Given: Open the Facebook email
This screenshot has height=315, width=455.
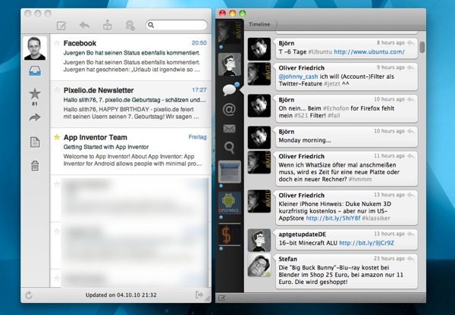Looking at the screenshot, I should pos(130,58).
